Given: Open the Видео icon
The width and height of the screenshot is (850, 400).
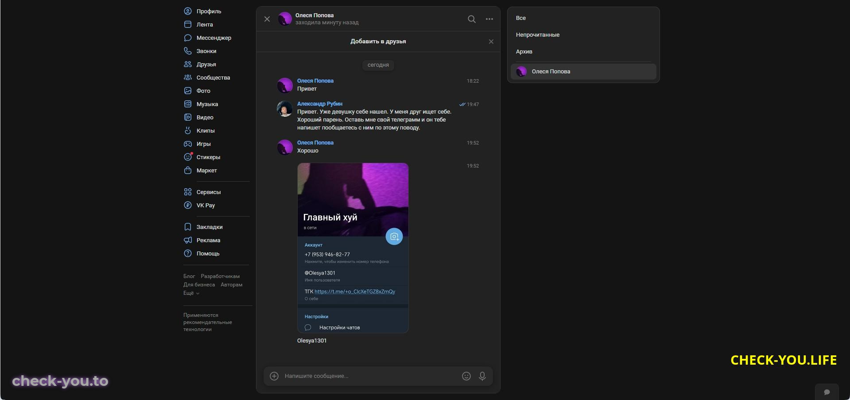Looking at the screenshot, I should click(x=188, y=117).
